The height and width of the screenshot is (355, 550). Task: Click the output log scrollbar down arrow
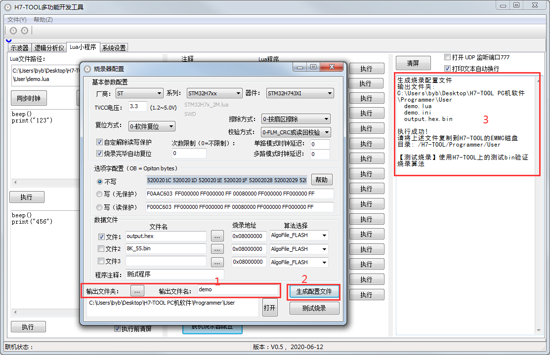tap(539, 330)
